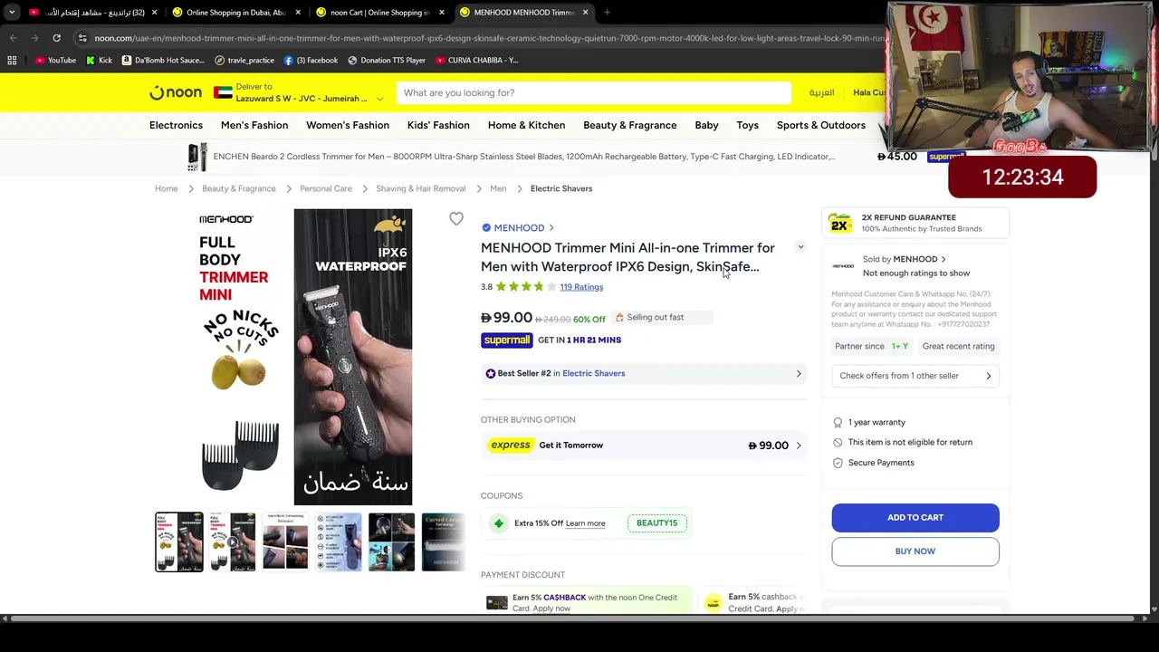Expand product title chevron
The width and height of the screenshot is (1159, 652).
pyautogui.click(x=800, y=247)
